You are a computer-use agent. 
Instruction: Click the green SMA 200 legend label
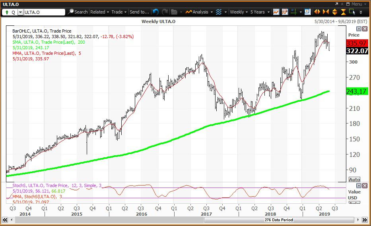click(49, 42)
